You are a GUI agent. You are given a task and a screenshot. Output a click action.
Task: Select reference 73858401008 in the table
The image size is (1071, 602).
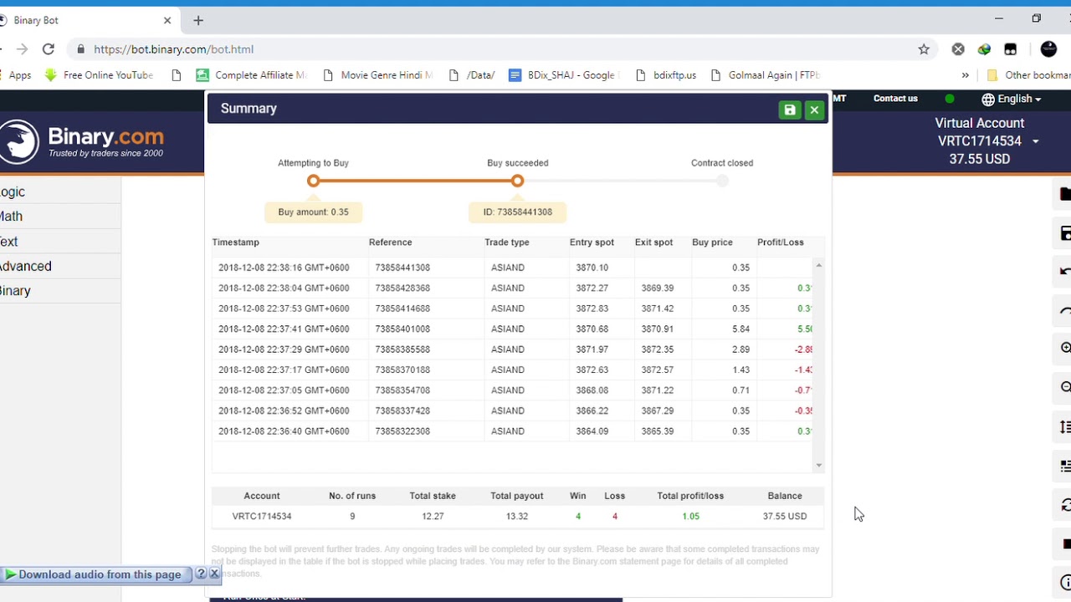pyautogui.click(x=402, y=329)
